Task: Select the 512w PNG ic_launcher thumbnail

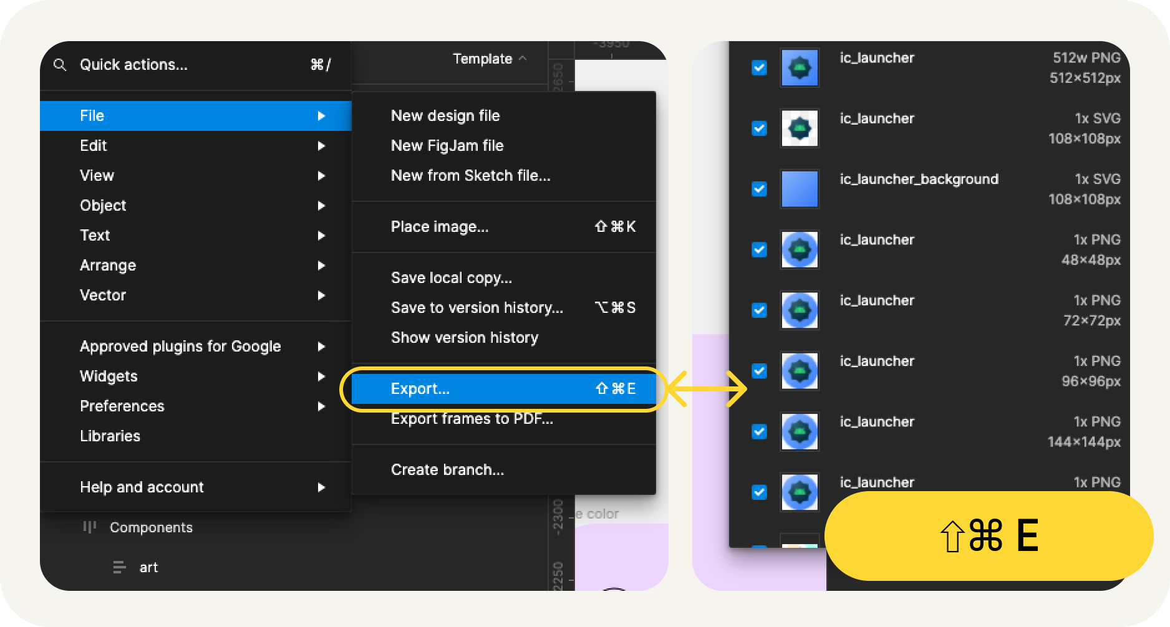Action: tap(800, 67)
